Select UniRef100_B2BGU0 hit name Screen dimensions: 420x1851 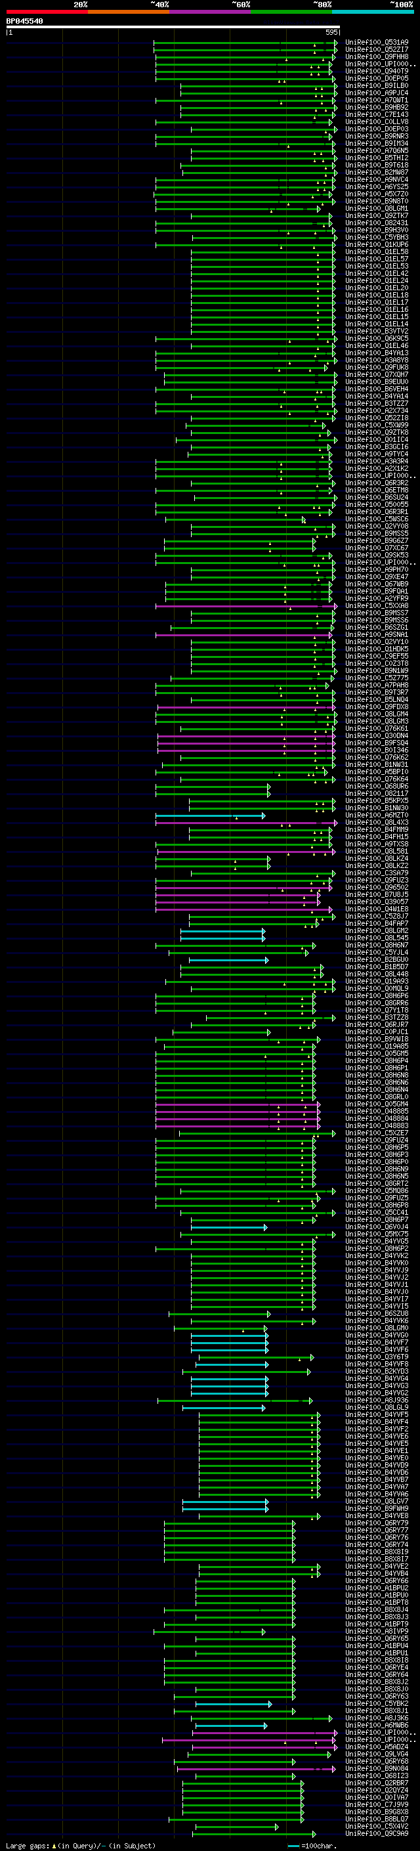377,959
